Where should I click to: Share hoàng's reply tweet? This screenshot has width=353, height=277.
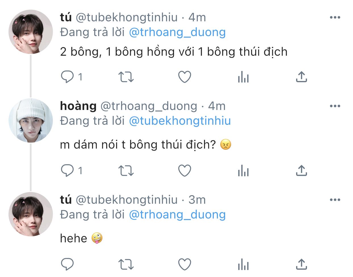pyautogui.click(x=301, y=170)
